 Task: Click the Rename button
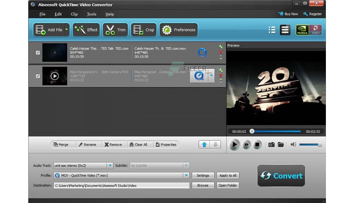click(x=88, y=145)
